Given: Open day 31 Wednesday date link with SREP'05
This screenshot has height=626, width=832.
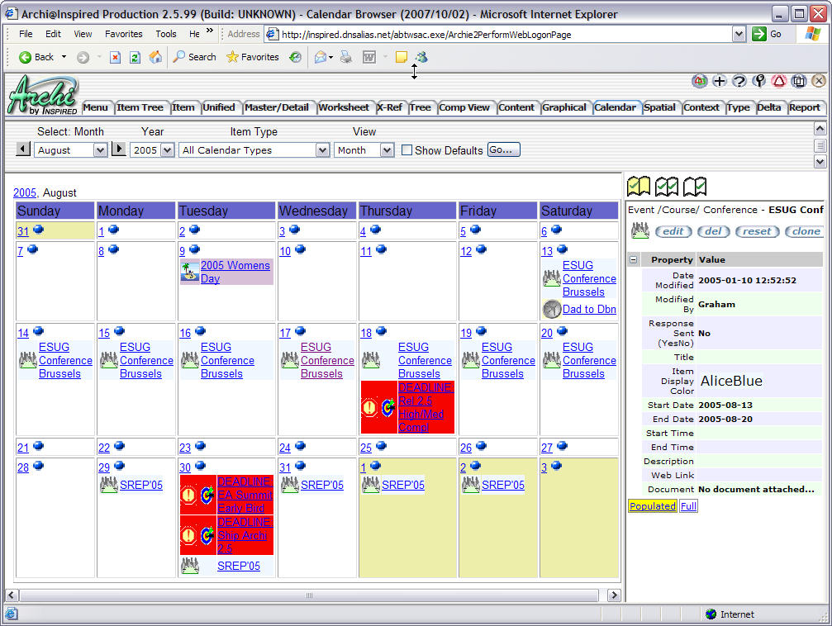Looking at the screenshot, I should coord(285,468).
